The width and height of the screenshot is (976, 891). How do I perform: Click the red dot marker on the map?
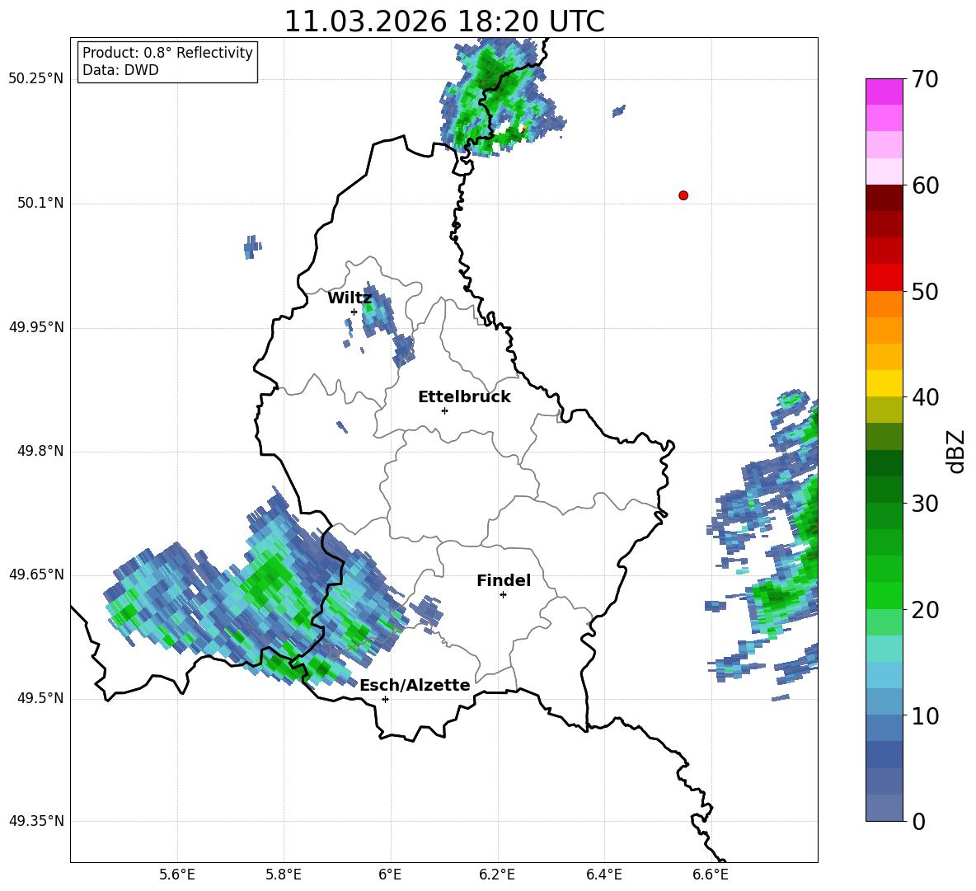point(683,195)
